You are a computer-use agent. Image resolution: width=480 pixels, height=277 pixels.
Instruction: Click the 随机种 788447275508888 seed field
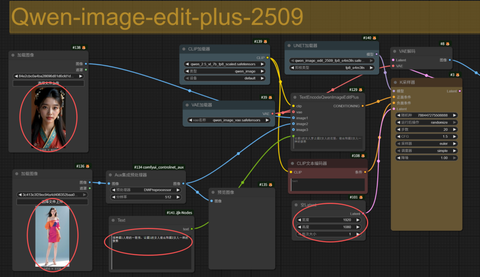pyautogui.click(x=426, y=115)
